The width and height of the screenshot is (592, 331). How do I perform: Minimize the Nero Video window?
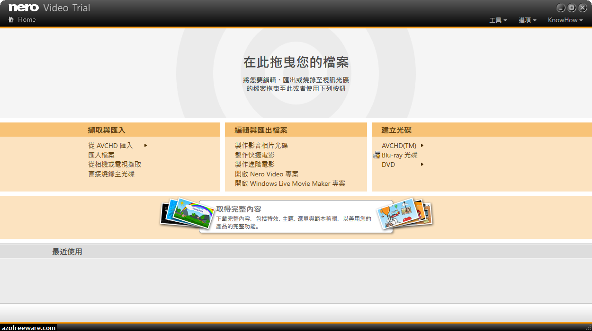pos(561,8)
